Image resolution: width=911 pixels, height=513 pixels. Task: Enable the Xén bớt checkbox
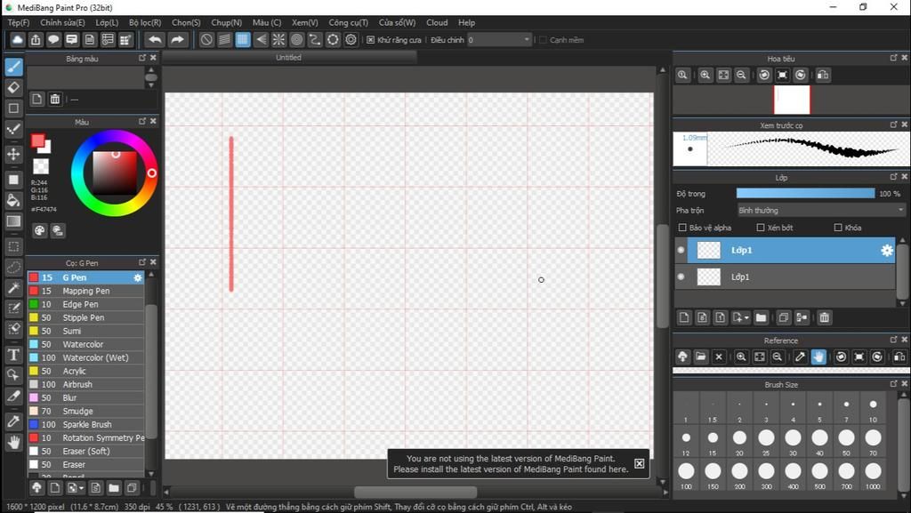pos(761,228)
